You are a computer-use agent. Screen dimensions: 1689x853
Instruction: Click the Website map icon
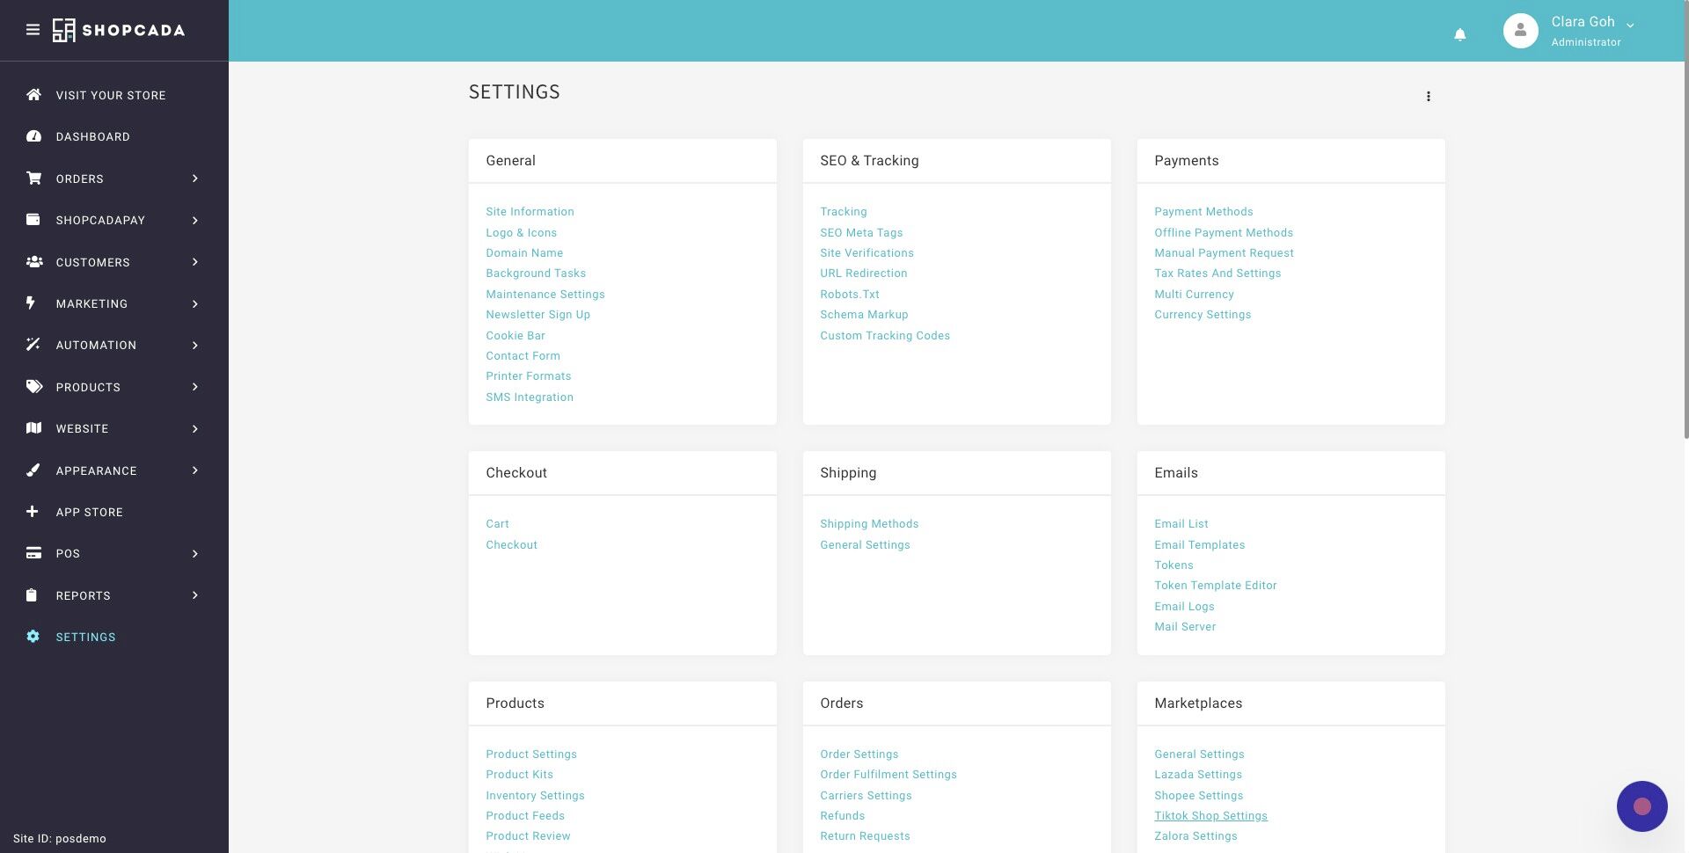(33, 428)
